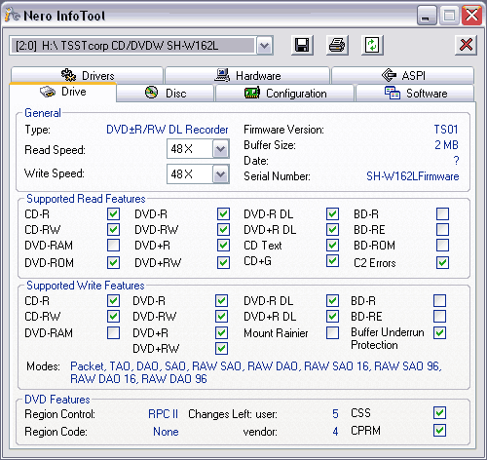The height and width of the screenshot is (460, 487).
Task: Open the Software tab
Action: 415,94
